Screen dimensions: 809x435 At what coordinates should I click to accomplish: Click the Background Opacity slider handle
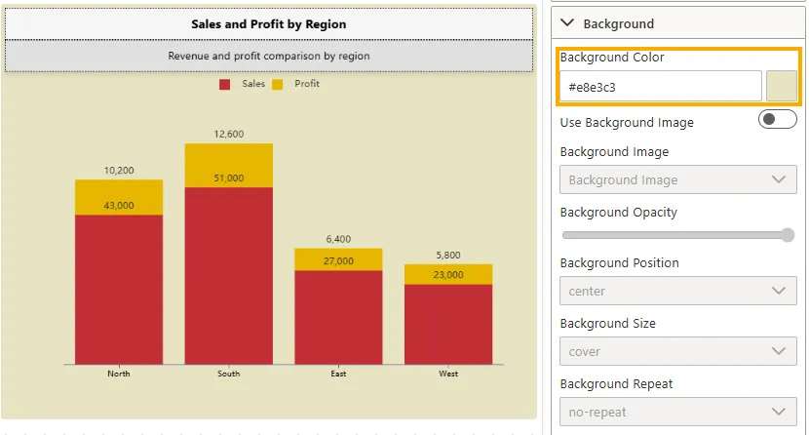coord(788,235)
